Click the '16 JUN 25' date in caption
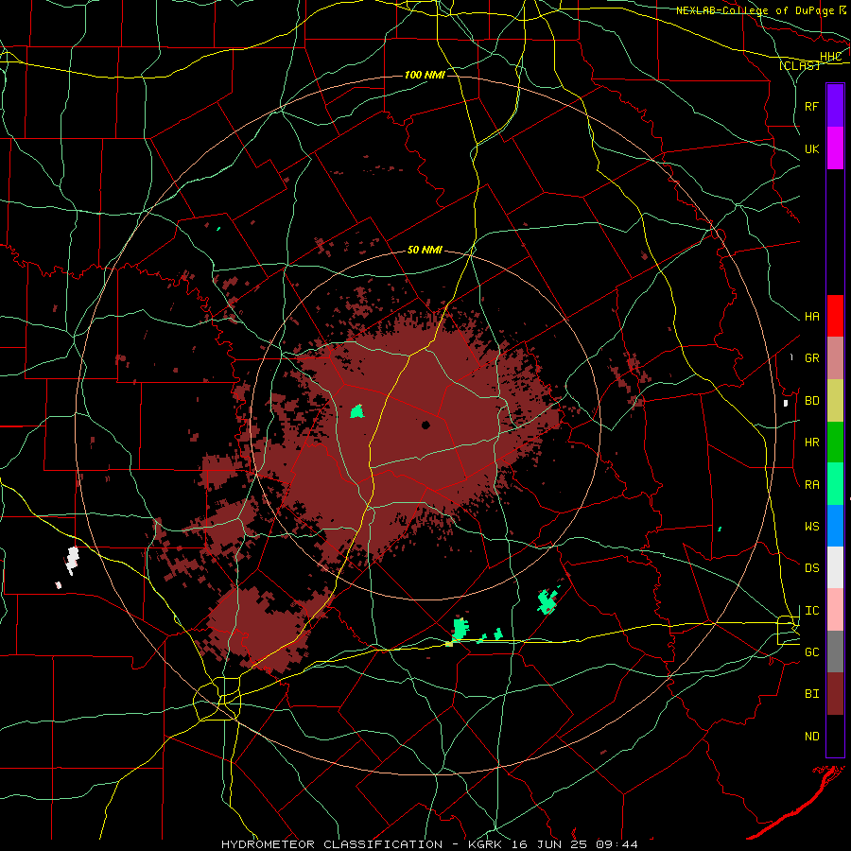This screenshot has height=851, width=851. pos(549,844)
